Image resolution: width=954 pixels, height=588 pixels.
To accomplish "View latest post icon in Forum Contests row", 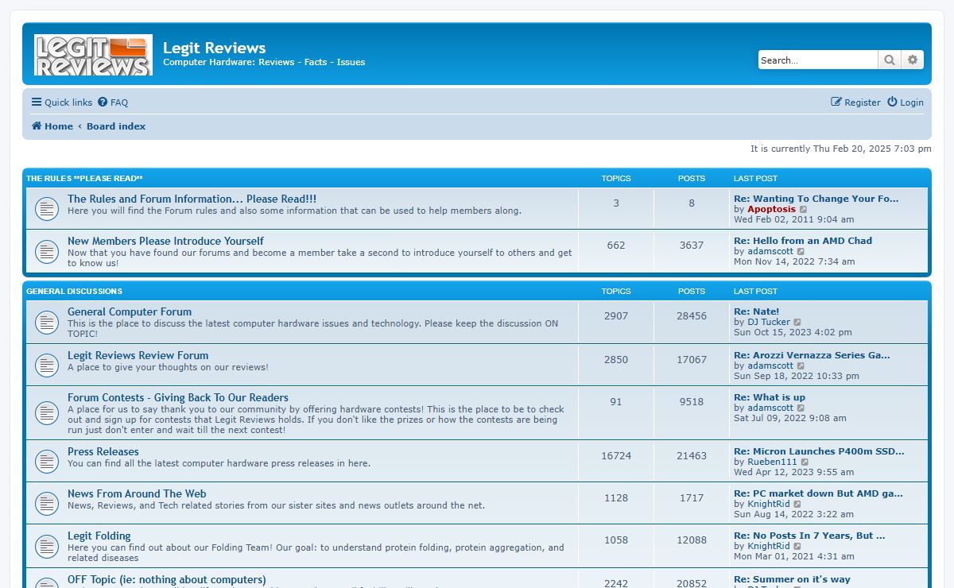I will [x=801, y=408].
